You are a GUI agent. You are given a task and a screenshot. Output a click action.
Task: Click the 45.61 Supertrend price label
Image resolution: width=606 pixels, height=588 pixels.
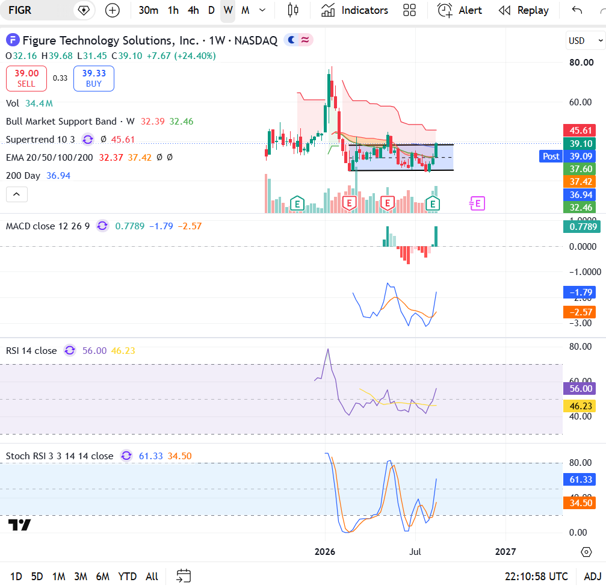coord(580,130)
